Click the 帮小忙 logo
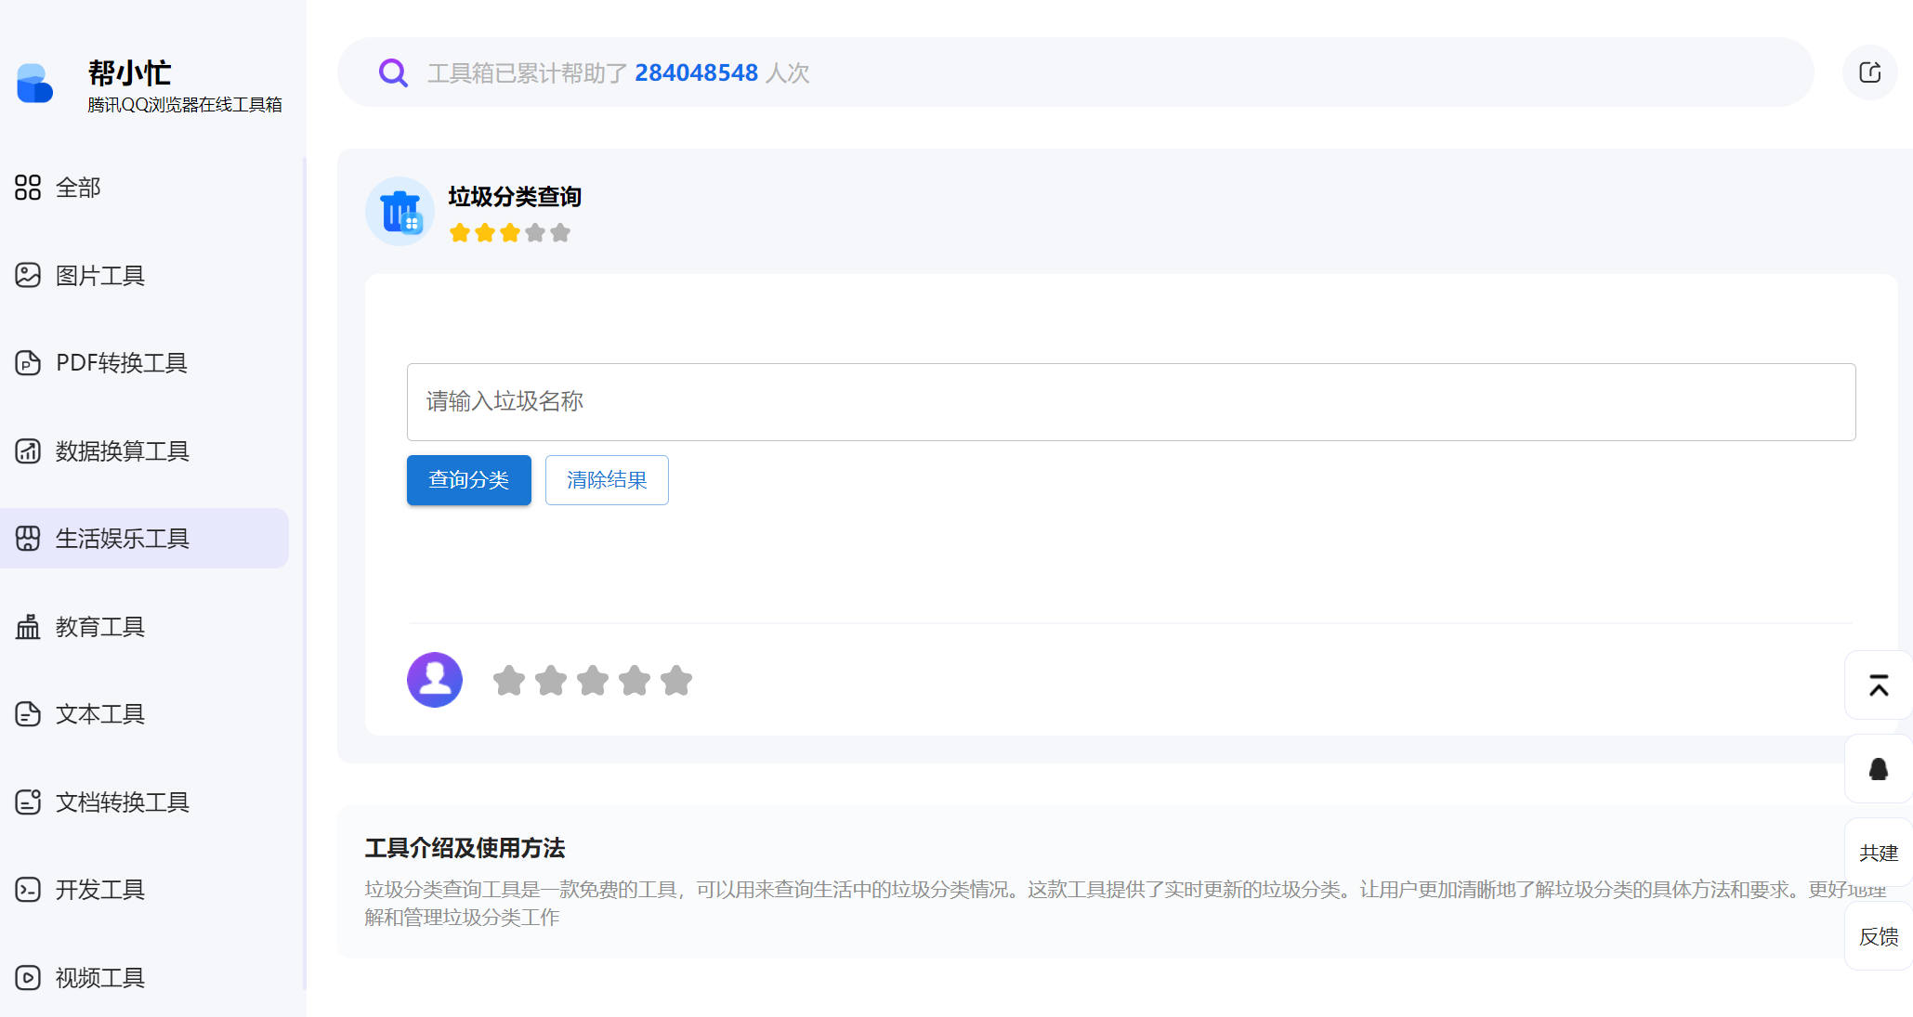 (x=34, y=84)
